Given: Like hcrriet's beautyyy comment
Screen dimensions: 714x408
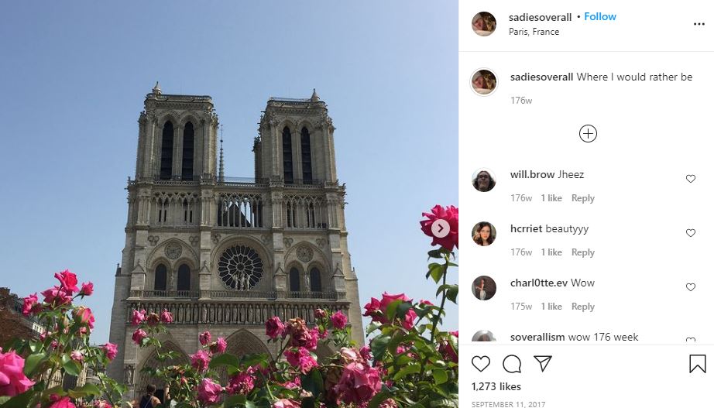Looking at the screenshot, I should pos(690,233).
